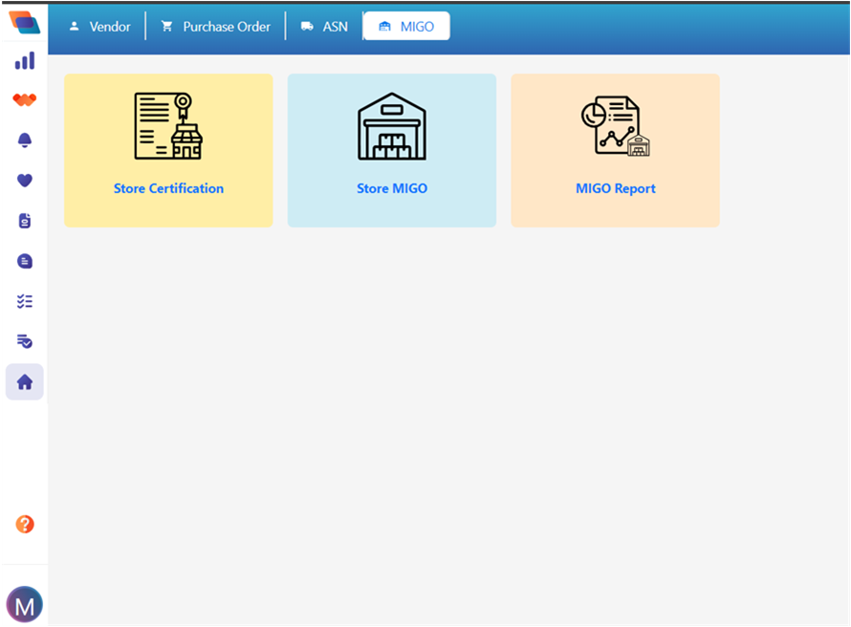The width and height of the screenshot is (851, 627).
Task: Open the bar chart dashboard icon
Action: [25, 61]
